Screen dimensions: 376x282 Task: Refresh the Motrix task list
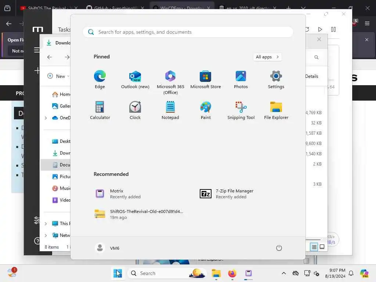(307, 29)
